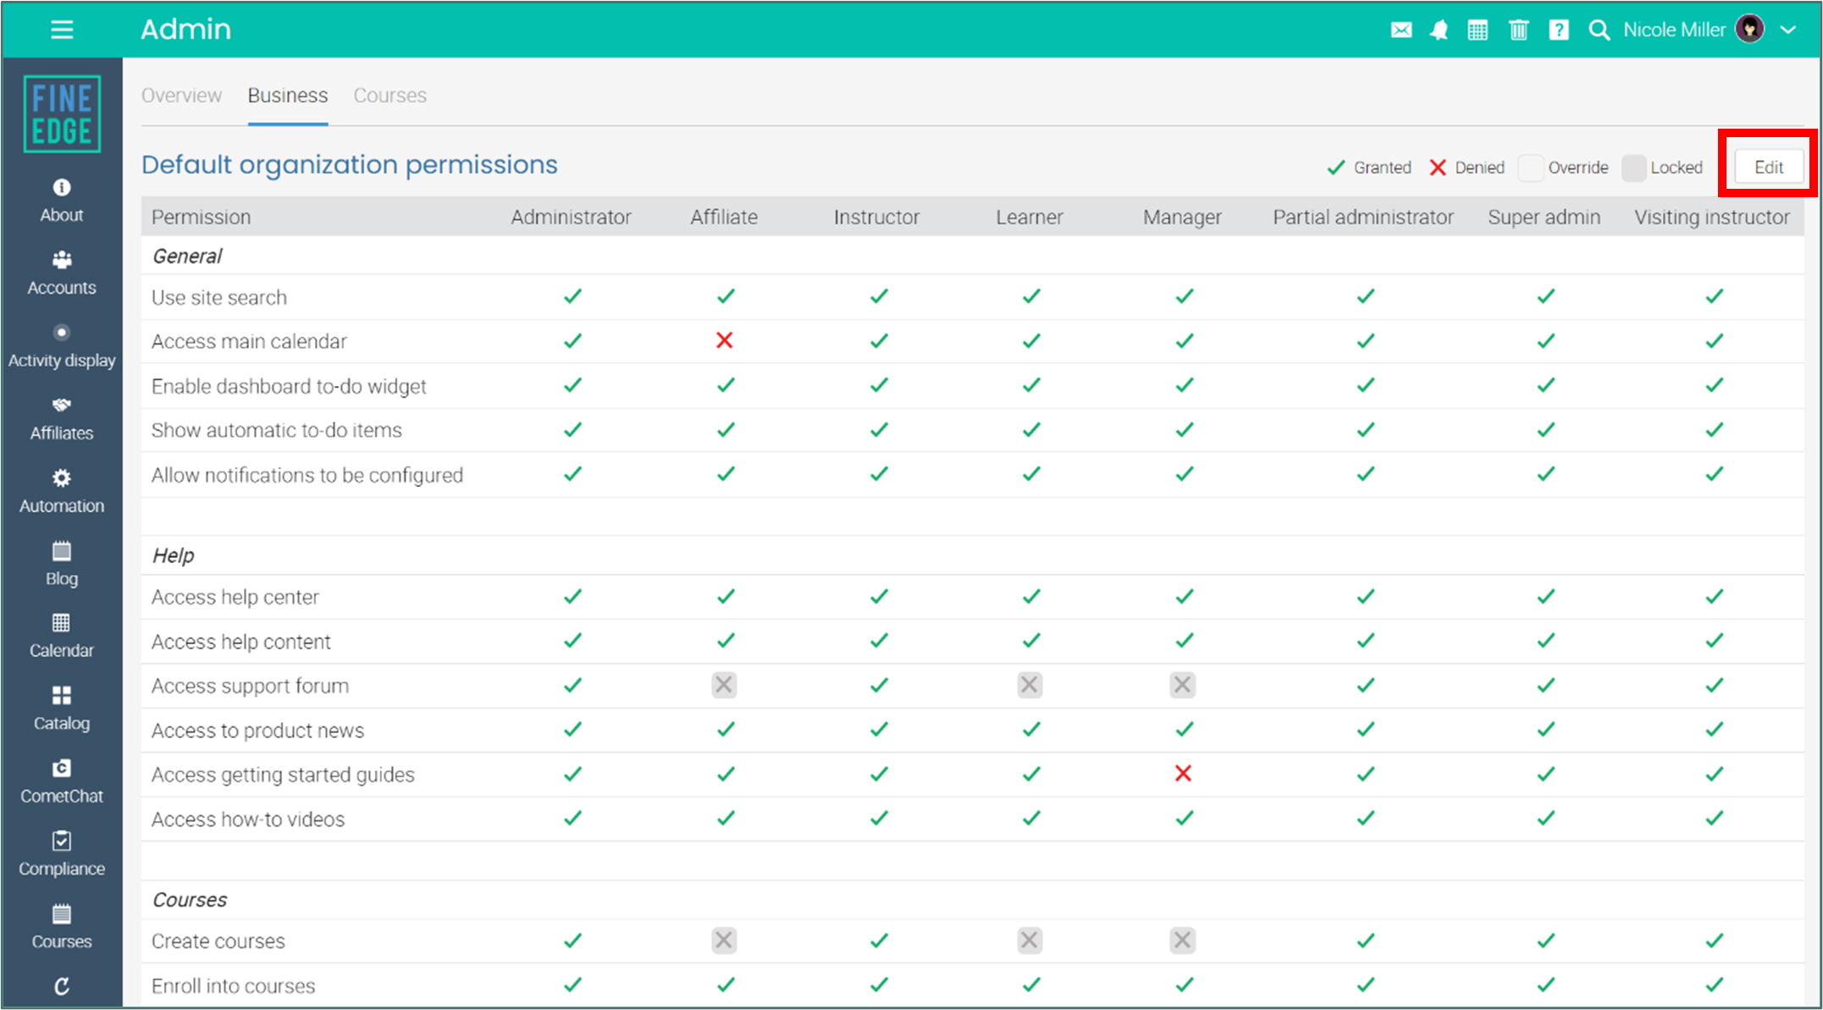Open the messages envelope icon
1823x1010 pixels.
[x=1401, y=30]
